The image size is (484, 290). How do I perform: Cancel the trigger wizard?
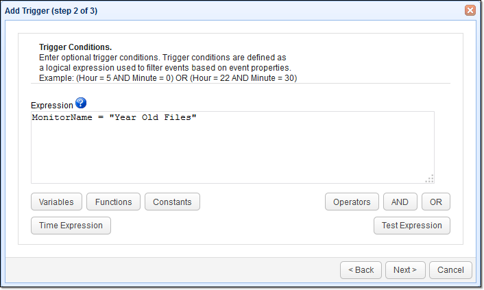tap(450, 270)
